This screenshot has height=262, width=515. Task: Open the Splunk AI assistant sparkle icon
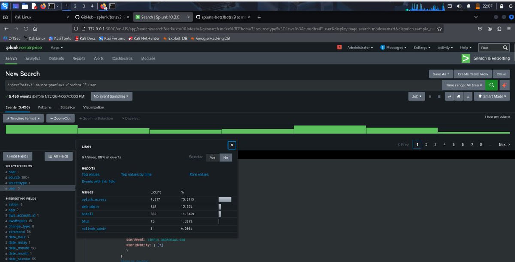[x=504, y=85]
